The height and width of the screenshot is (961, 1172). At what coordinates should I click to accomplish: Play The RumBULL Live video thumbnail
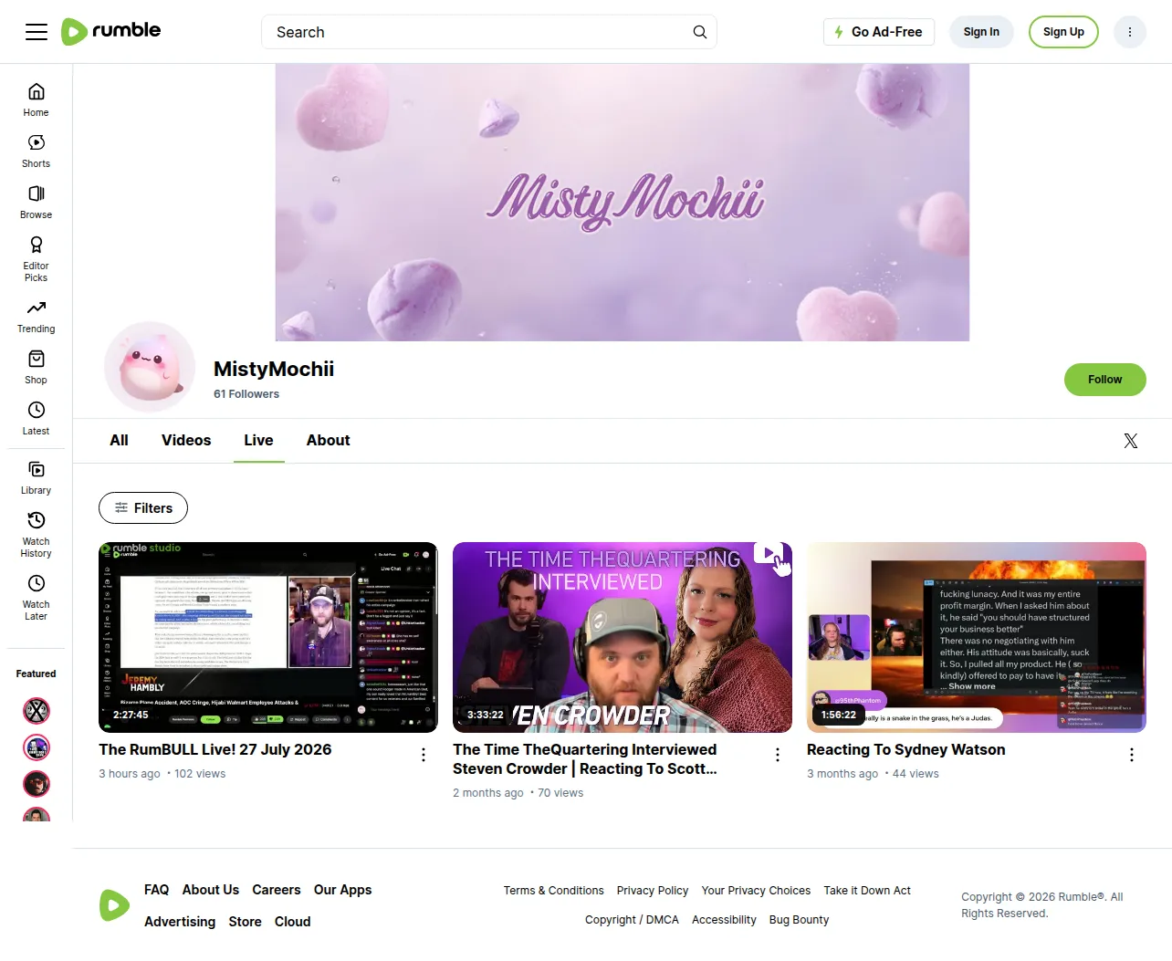(268, 638)
